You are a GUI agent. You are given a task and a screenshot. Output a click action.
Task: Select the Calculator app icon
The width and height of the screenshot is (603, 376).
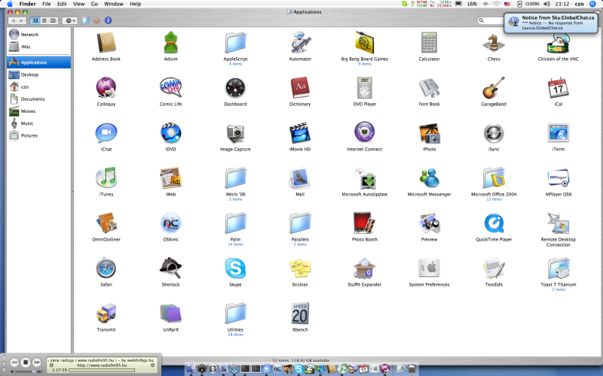429,43
